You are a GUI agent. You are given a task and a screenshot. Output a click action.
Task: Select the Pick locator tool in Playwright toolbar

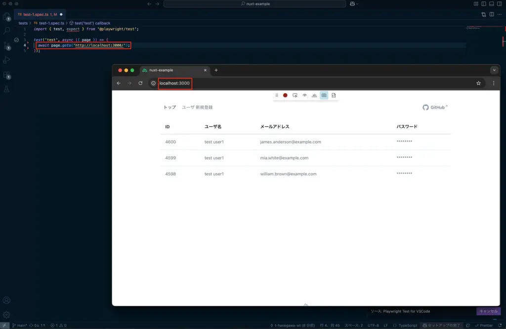[295, 95]
